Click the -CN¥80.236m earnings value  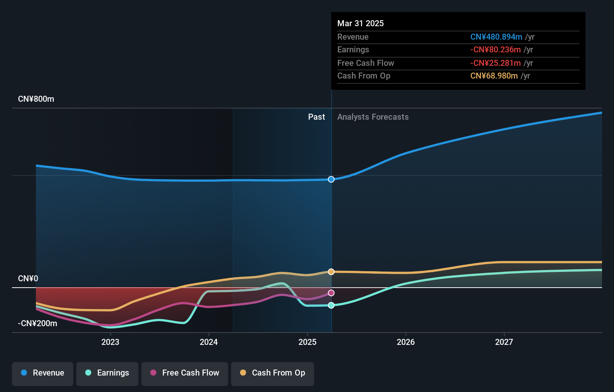pyautogui.click(x=495, y=49)
